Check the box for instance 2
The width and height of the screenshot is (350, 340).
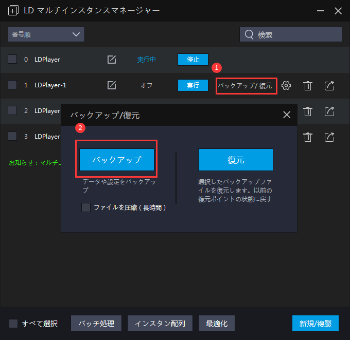pyautogui.click(x=12, y=110)
